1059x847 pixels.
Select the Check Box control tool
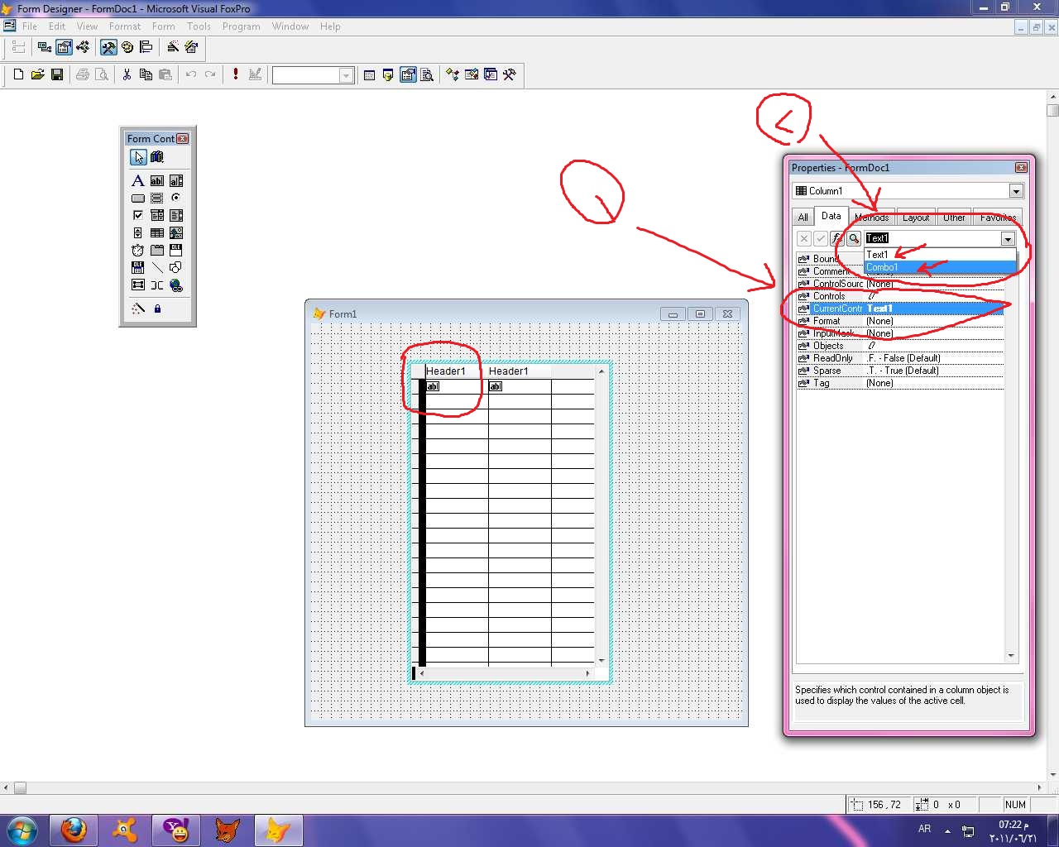(x=138, y=215)
